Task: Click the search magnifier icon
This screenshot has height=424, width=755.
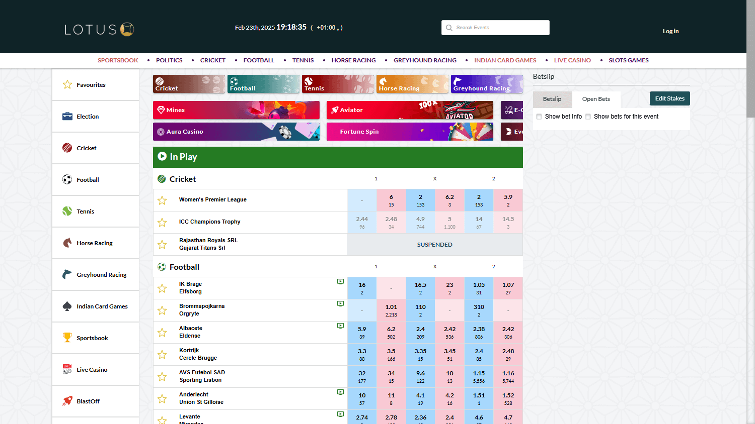Action: [x=449, y=28]
